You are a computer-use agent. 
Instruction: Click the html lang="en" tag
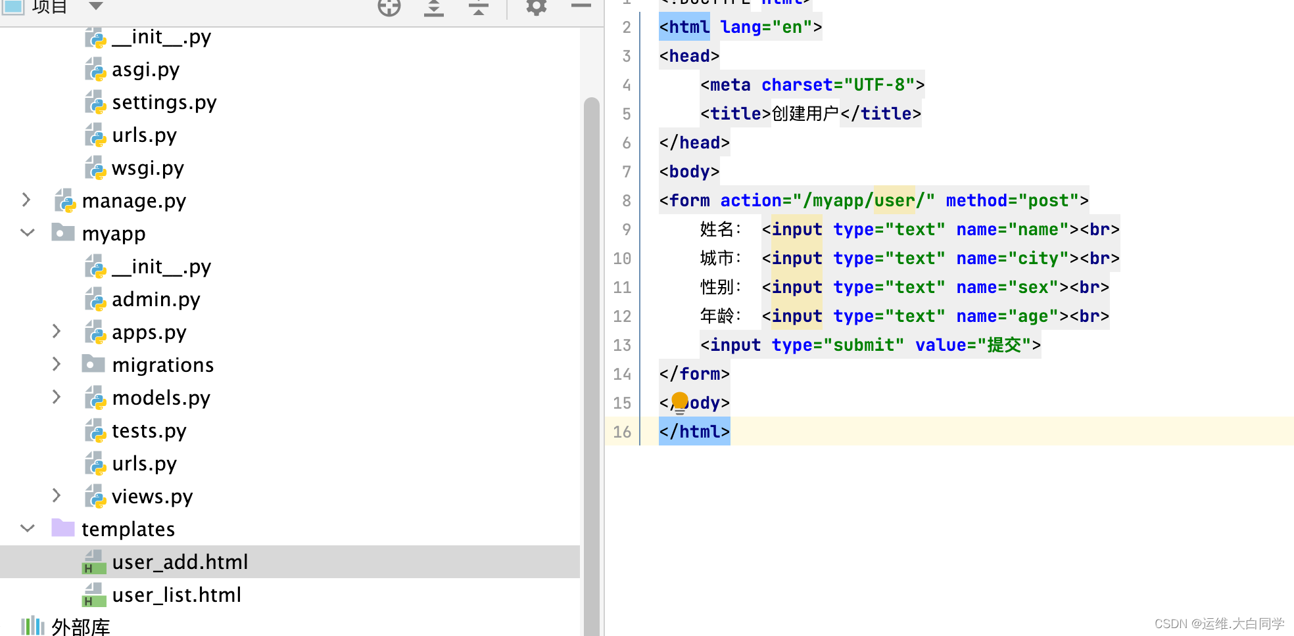740,27
